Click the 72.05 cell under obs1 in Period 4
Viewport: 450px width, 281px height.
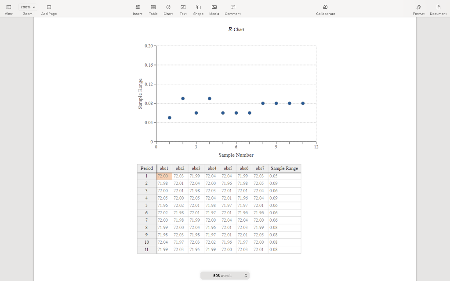click(x=164, y=198)
